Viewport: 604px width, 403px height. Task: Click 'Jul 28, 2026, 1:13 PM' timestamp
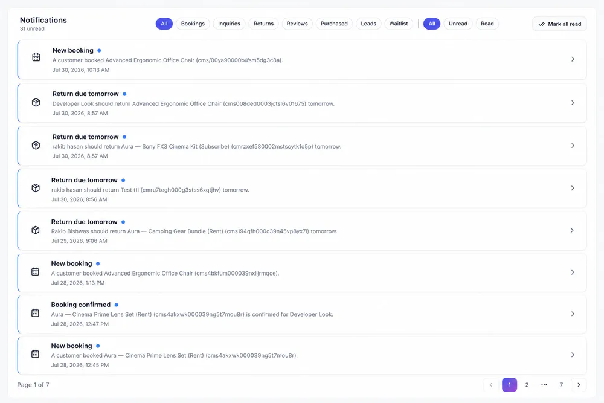pos(78,283)
